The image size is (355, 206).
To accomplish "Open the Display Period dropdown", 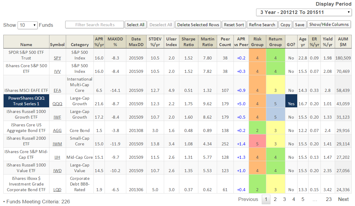I will pos(304,12).
